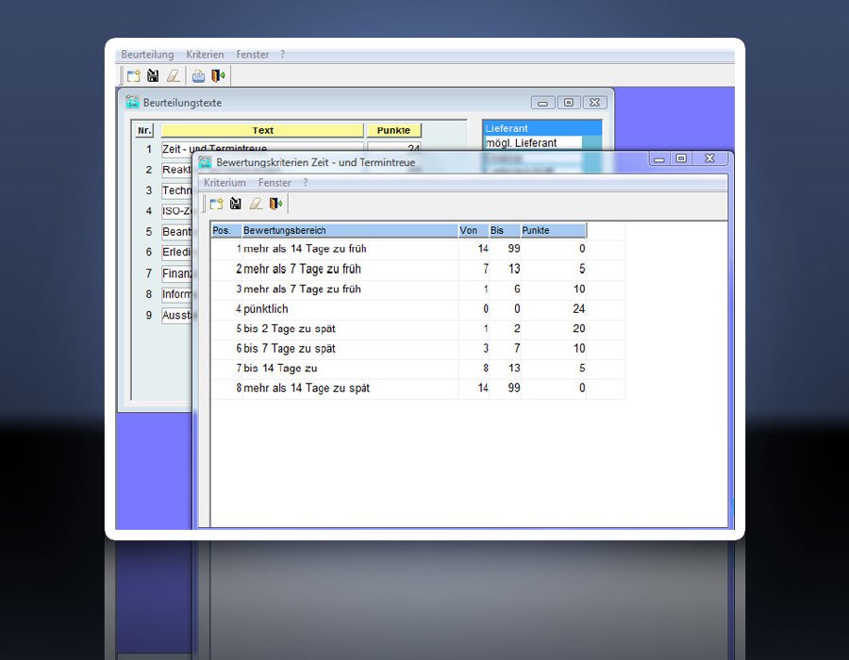Open Fenster menu in main menu bar

[252, 55]
